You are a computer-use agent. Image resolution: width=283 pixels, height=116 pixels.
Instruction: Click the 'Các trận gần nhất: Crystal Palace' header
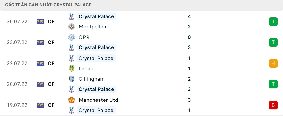pos(48,5)
